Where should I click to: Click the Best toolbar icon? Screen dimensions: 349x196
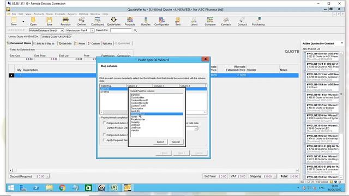[x=178, y=21]
